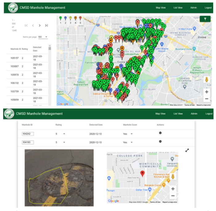Select the green rating 1 legend pin
The width and height of the screenshot is (216, 211).
pos(60,19)
